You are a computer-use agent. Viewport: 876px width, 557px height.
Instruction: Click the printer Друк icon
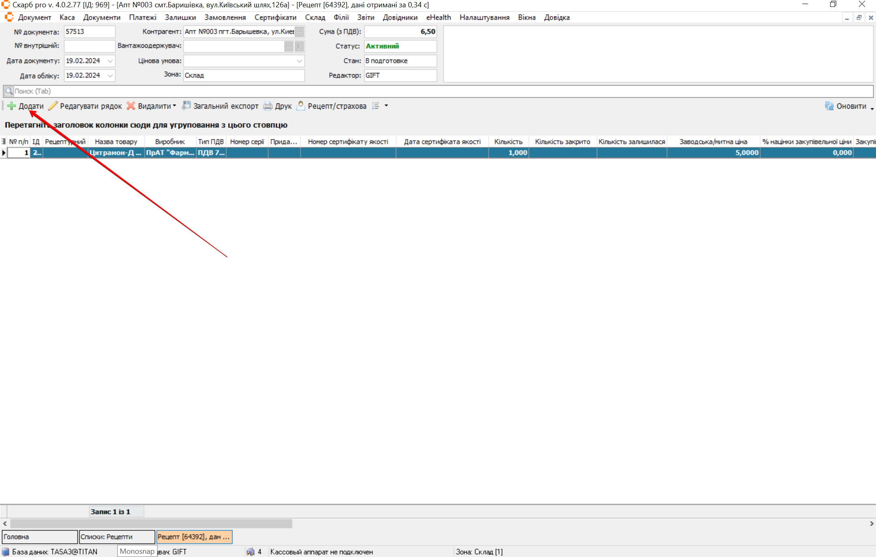coord(268,106)
